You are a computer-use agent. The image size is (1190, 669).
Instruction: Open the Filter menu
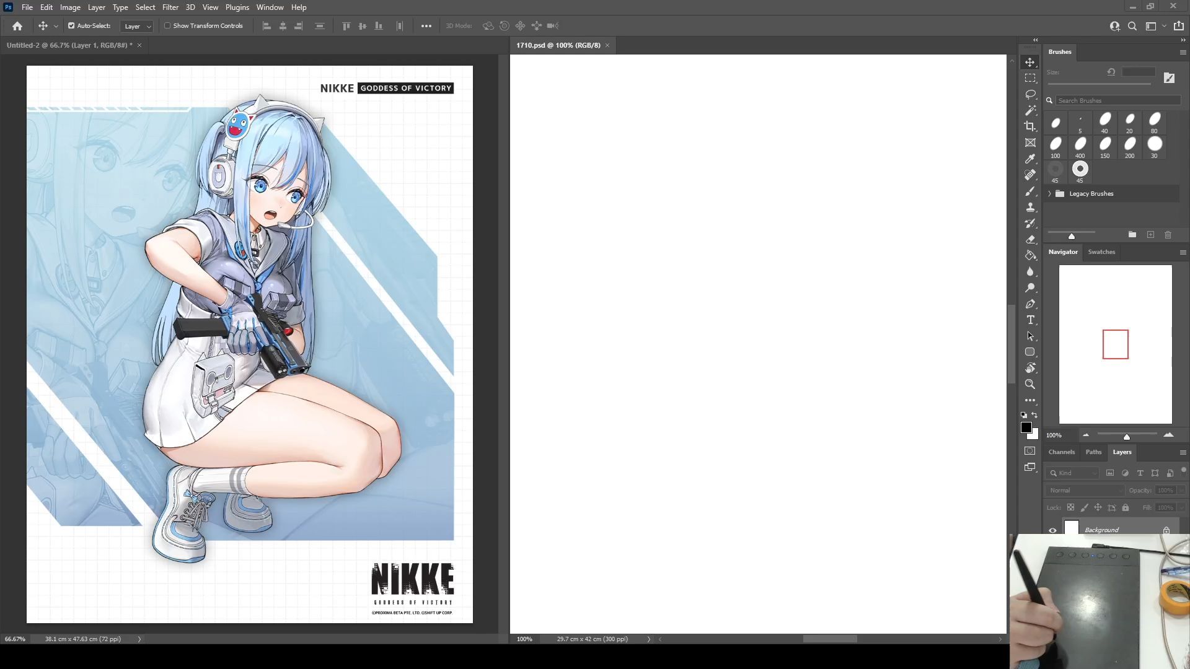[170, 7]
